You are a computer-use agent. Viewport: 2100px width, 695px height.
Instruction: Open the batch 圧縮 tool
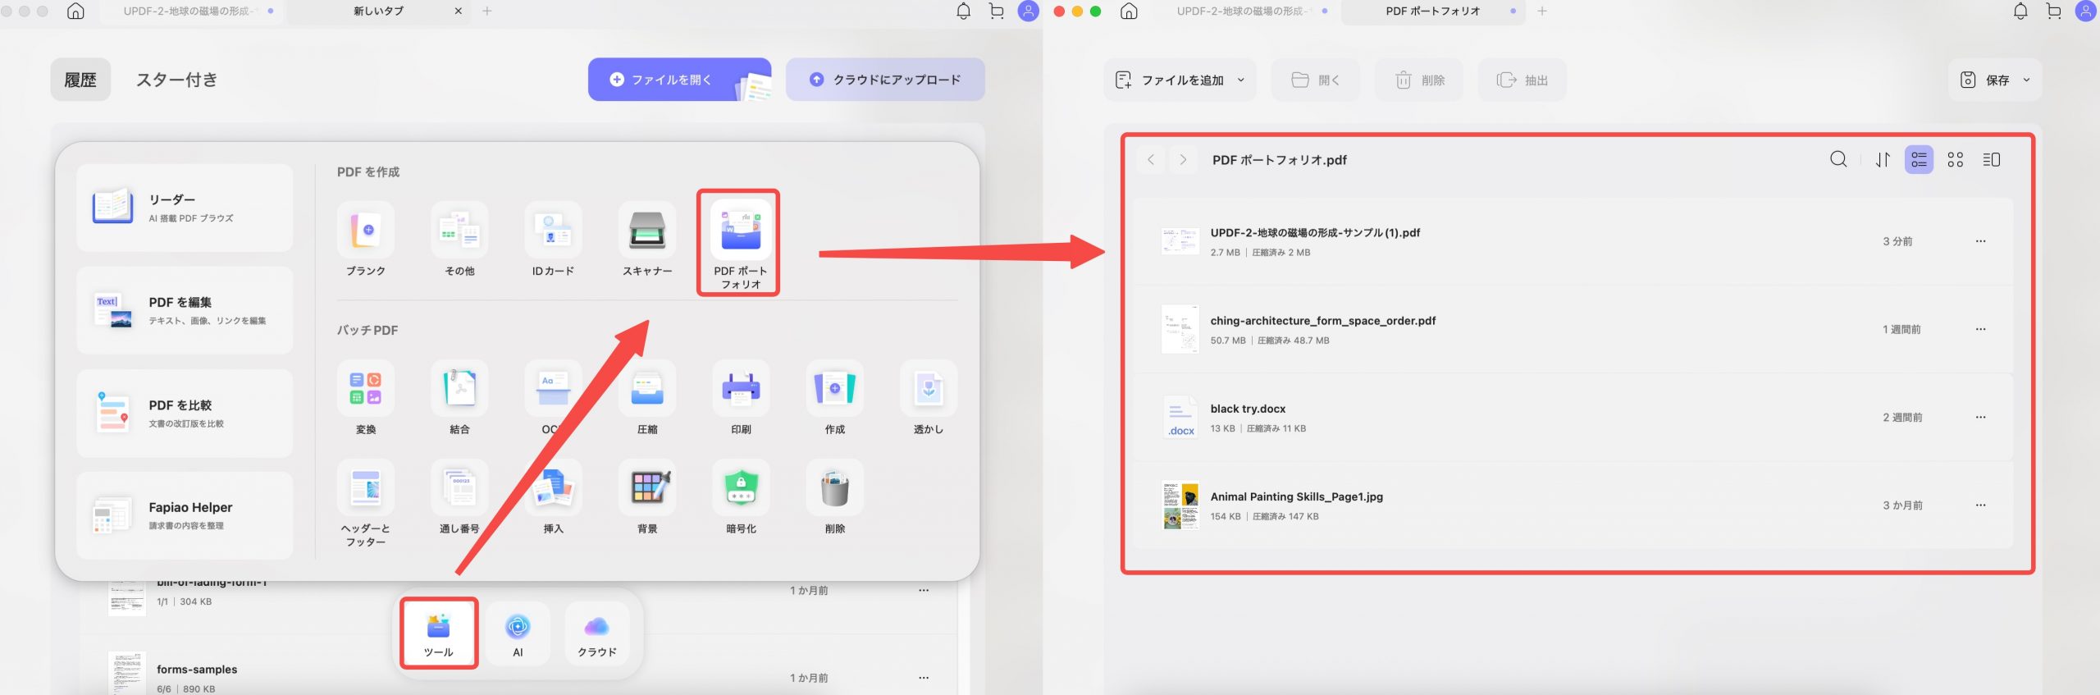(x=647, y=388)
